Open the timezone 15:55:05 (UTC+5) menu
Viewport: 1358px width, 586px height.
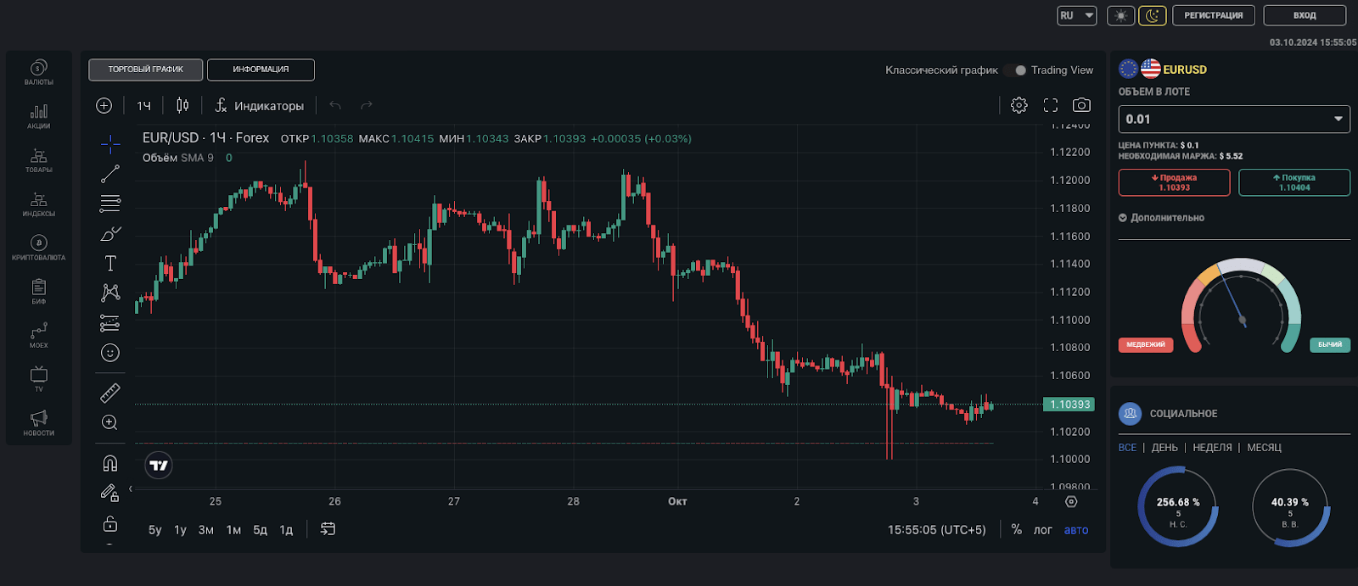(937, 530)
